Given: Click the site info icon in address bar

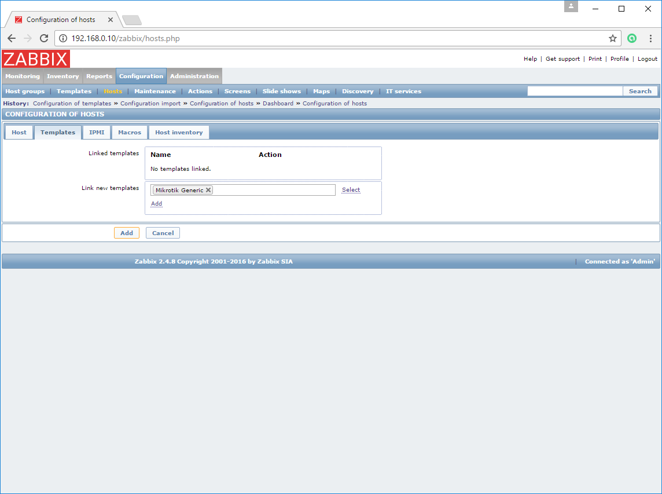Looking at the screenshot, I should [x=63, y=38].
